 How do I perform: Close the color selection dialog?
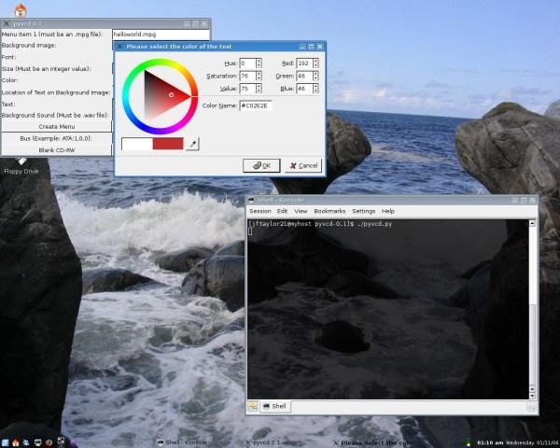point(320,47)
